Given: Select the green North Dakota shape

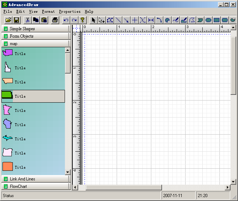Looking at the screenshot, I should coord(7,95).
